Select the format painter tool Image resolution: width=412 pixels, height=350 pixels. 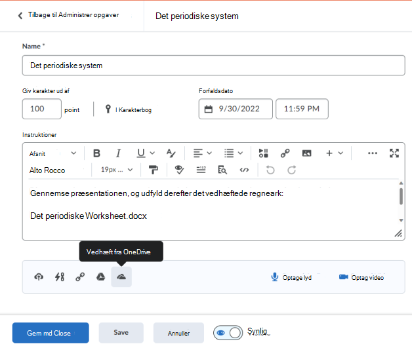pos(154,170)
